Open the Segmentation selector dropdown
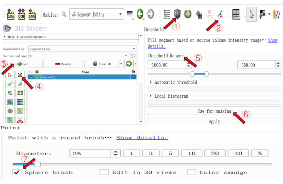This screenshot has width=283, height=184. (83, 49)
